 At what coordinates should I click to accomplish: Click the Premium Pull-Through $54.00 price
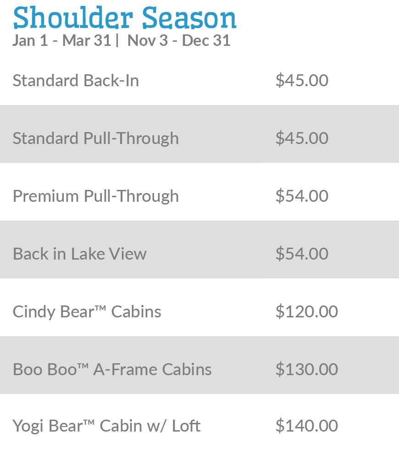click(302, 196)
